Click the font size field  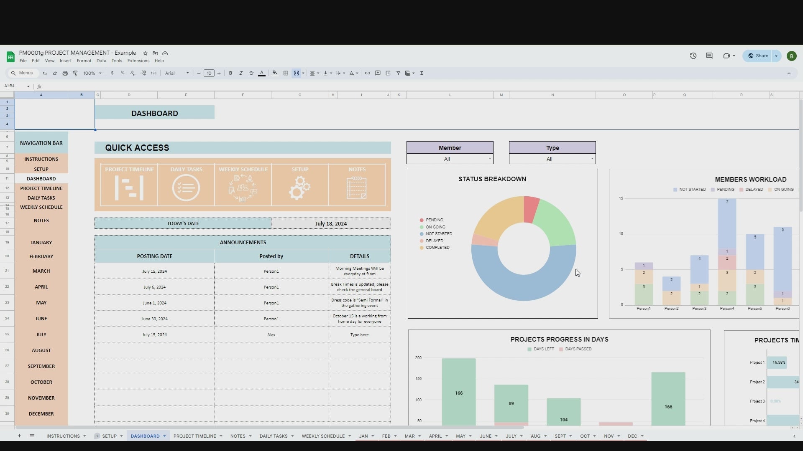coord(209,73)
